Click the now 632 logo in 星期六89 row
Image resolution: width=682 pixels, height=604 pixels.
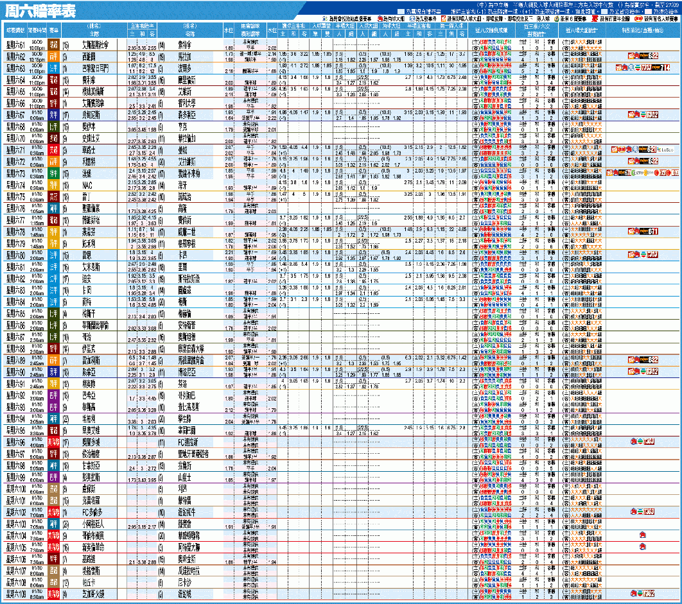point(649,360)
